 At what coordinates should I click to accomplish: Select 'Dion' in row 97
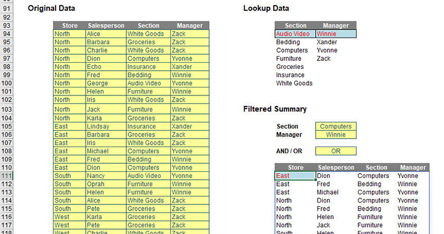tap(106, 58)
